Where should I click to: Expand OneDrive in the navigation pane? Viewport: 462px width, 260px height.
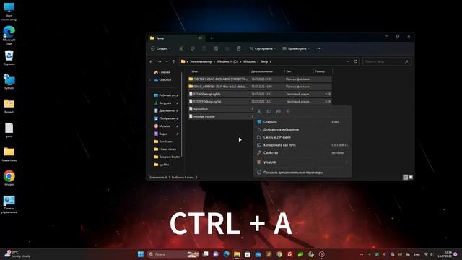pyautogui.click(x=151, y=80)
